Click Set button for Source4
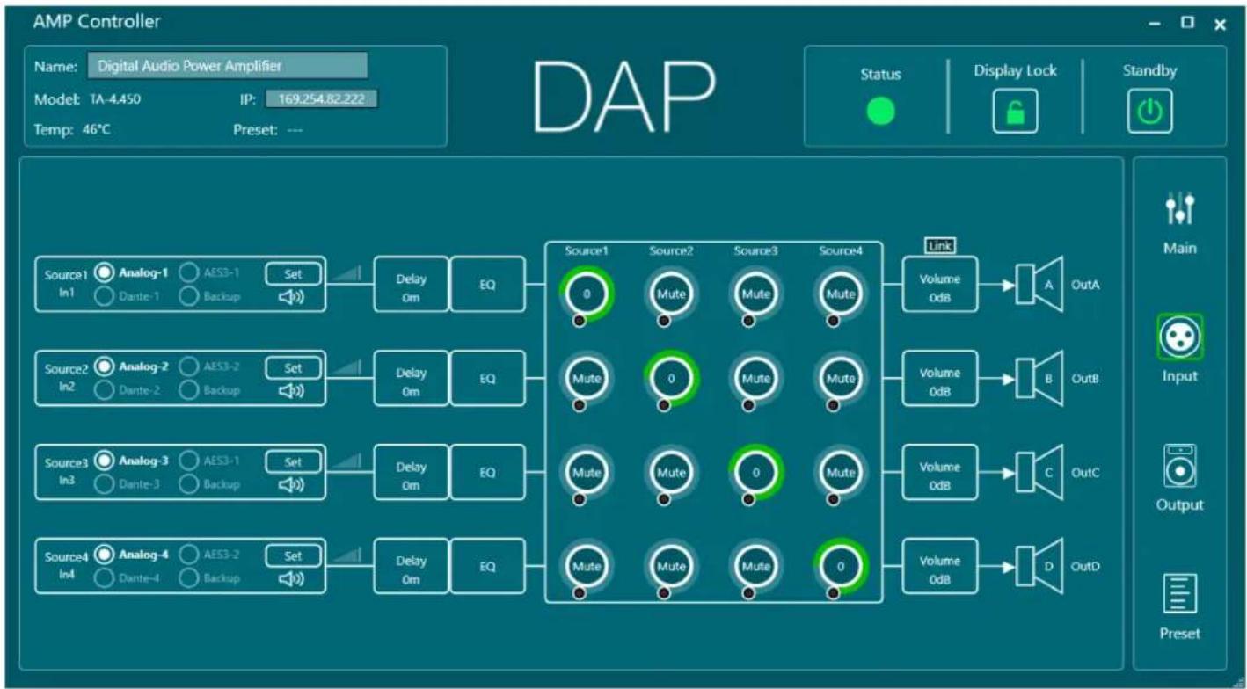Image resolution: width=1247 pixels, height=689 pixels. pos(293,555)
